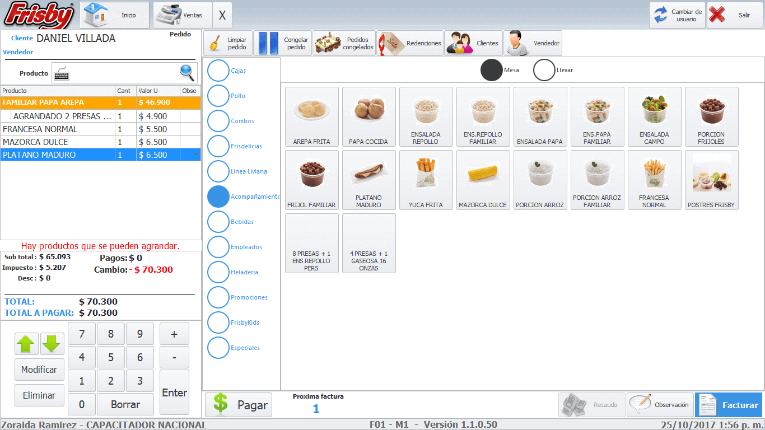Add PORCION ARROZ FAMILIAR product
This screenshot has height=430, width=765.
pyautogui.click(x=598, y=180)
